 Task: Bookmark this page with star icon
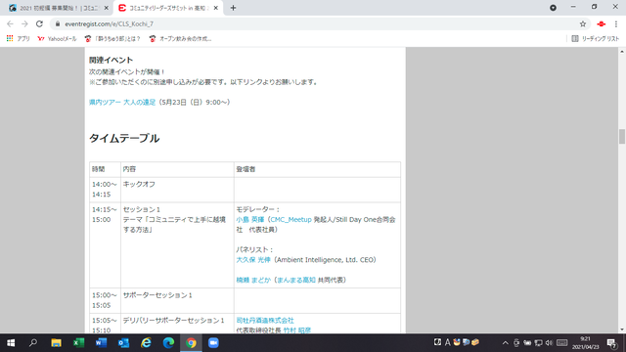(583, 23)
